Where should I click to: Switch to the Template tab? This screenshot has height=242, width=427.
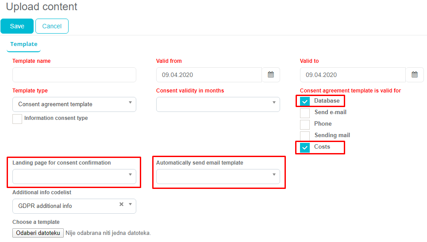click(24, 44)
